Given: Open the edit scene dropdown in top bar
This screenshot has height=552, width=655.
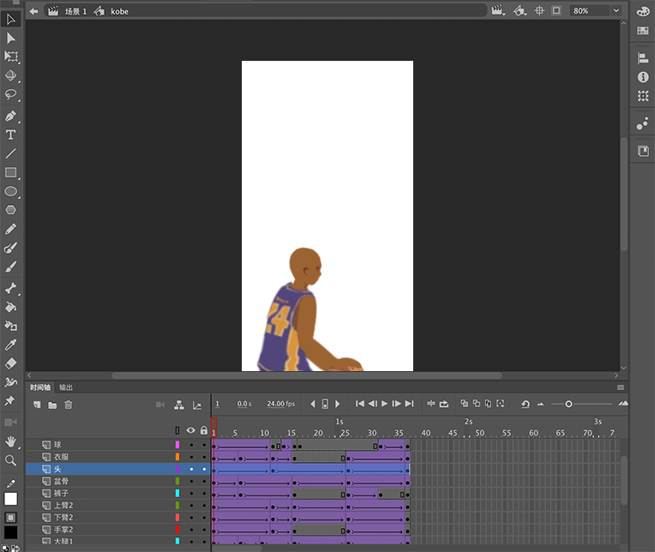Looking at the screenshot, I should point(498,10).
